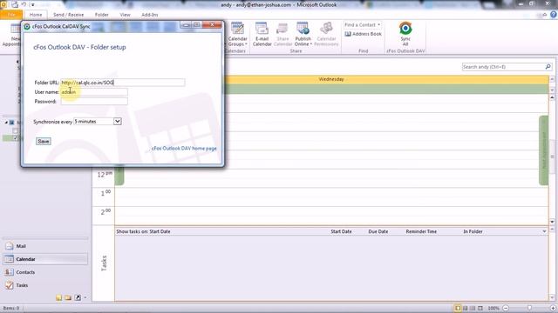Click the Notes icon in navigation footer
Viewport: 558px width, 313px height.
(x=58, y=297)
